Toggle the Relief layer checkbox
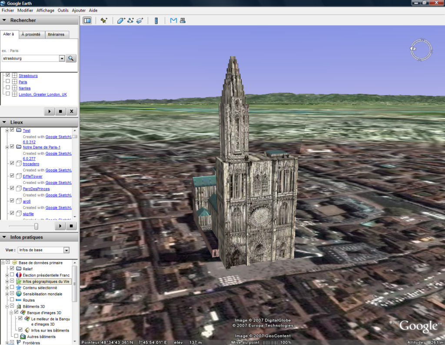 coord(12,268)
